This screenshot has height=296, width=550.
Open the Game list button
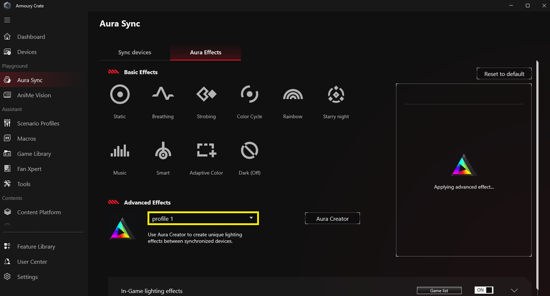[x=439, y=290]
